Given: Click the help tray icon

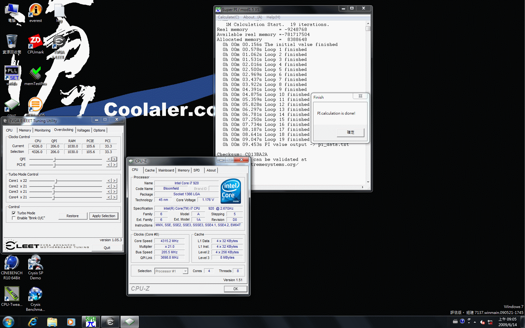Looking at the screenshot, I should (x=462, y=321).
